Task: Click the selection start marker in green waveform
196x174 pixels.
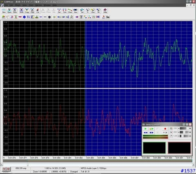Action: point(85,54)
